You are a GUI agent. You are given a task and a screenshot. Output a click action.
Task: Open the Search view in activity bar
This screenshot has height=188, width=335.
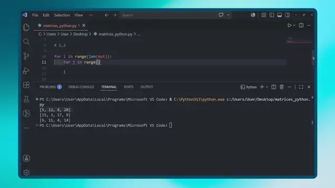(x=26, y=42)
